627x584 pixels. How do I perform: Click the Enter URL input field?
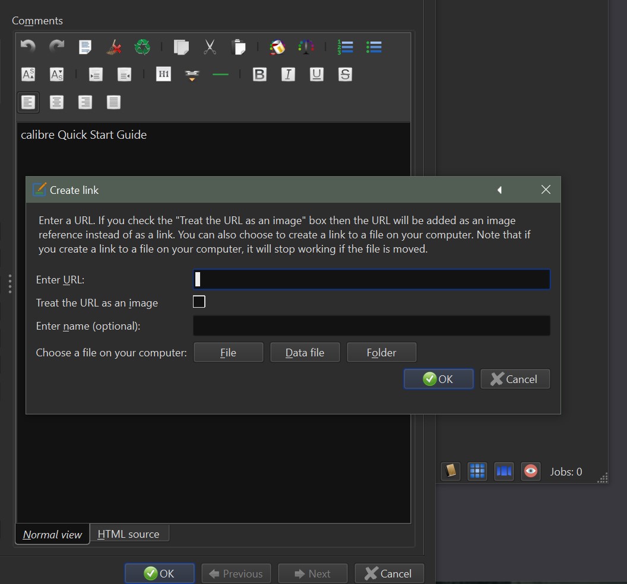pos(372,279)
